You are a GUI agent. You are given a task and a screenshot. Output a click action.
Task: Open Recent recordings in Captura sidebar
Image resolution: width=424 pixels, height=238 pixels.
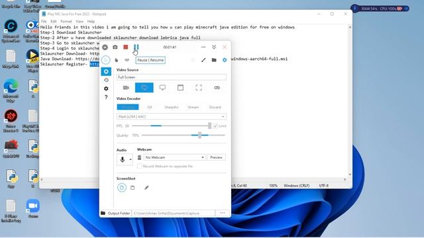tap(106, 80)
